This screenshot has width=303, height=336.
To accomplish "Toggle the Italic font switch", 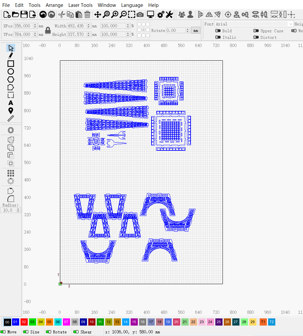I will click(x=218, y=37).
